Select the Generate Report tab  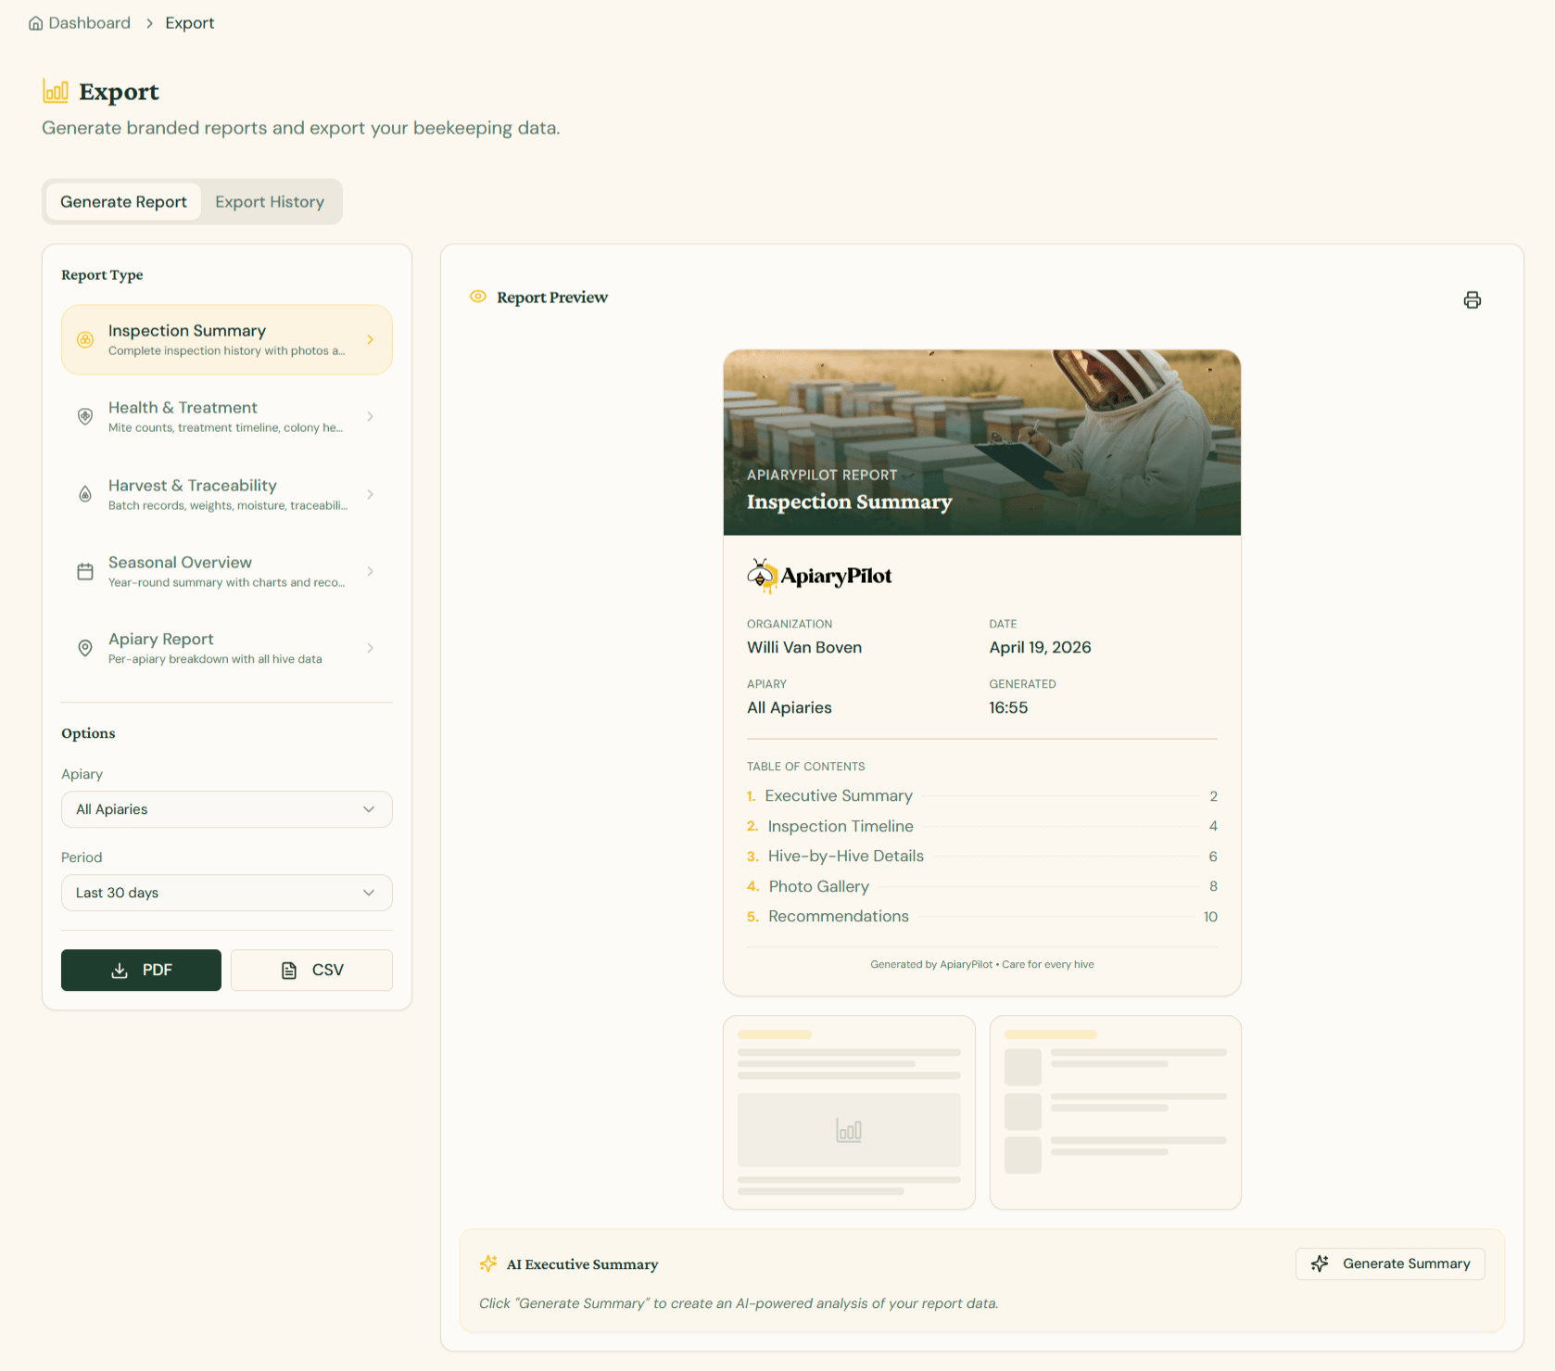[123, 202]
